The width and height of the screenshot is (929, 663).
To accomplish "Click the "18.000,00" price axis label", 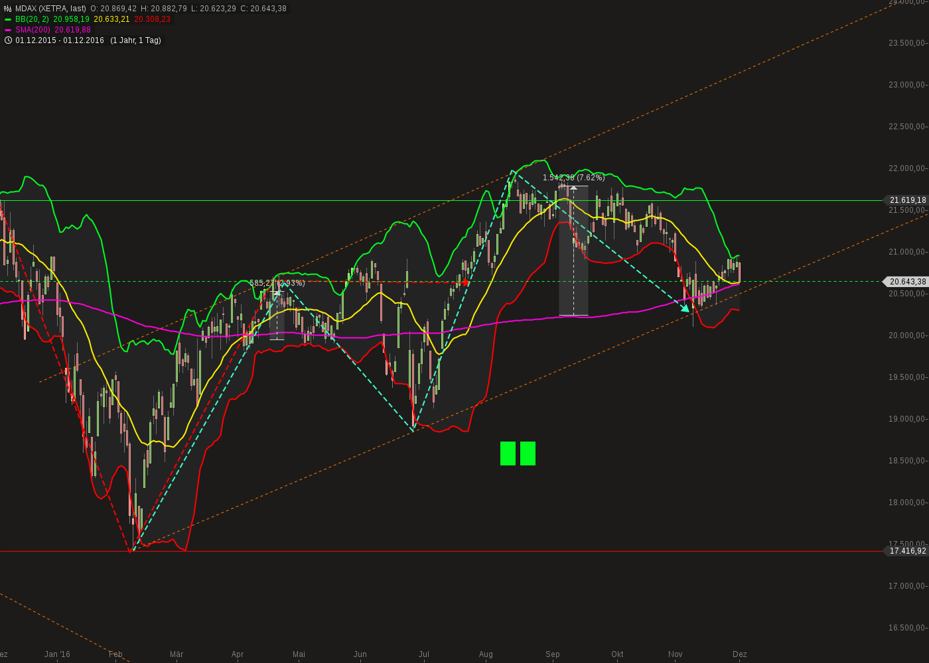I will tap(907, 503).
